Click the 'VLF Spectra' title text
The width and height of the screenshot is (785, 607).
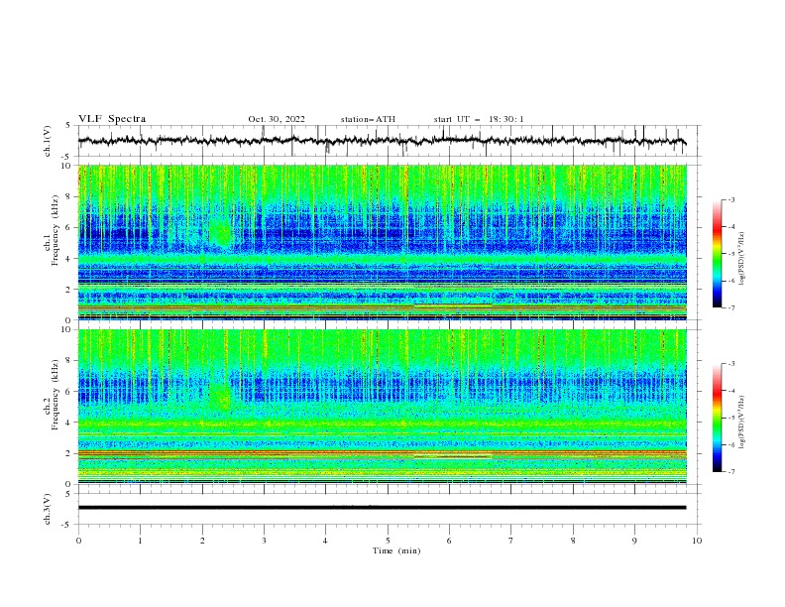point(112,119)
